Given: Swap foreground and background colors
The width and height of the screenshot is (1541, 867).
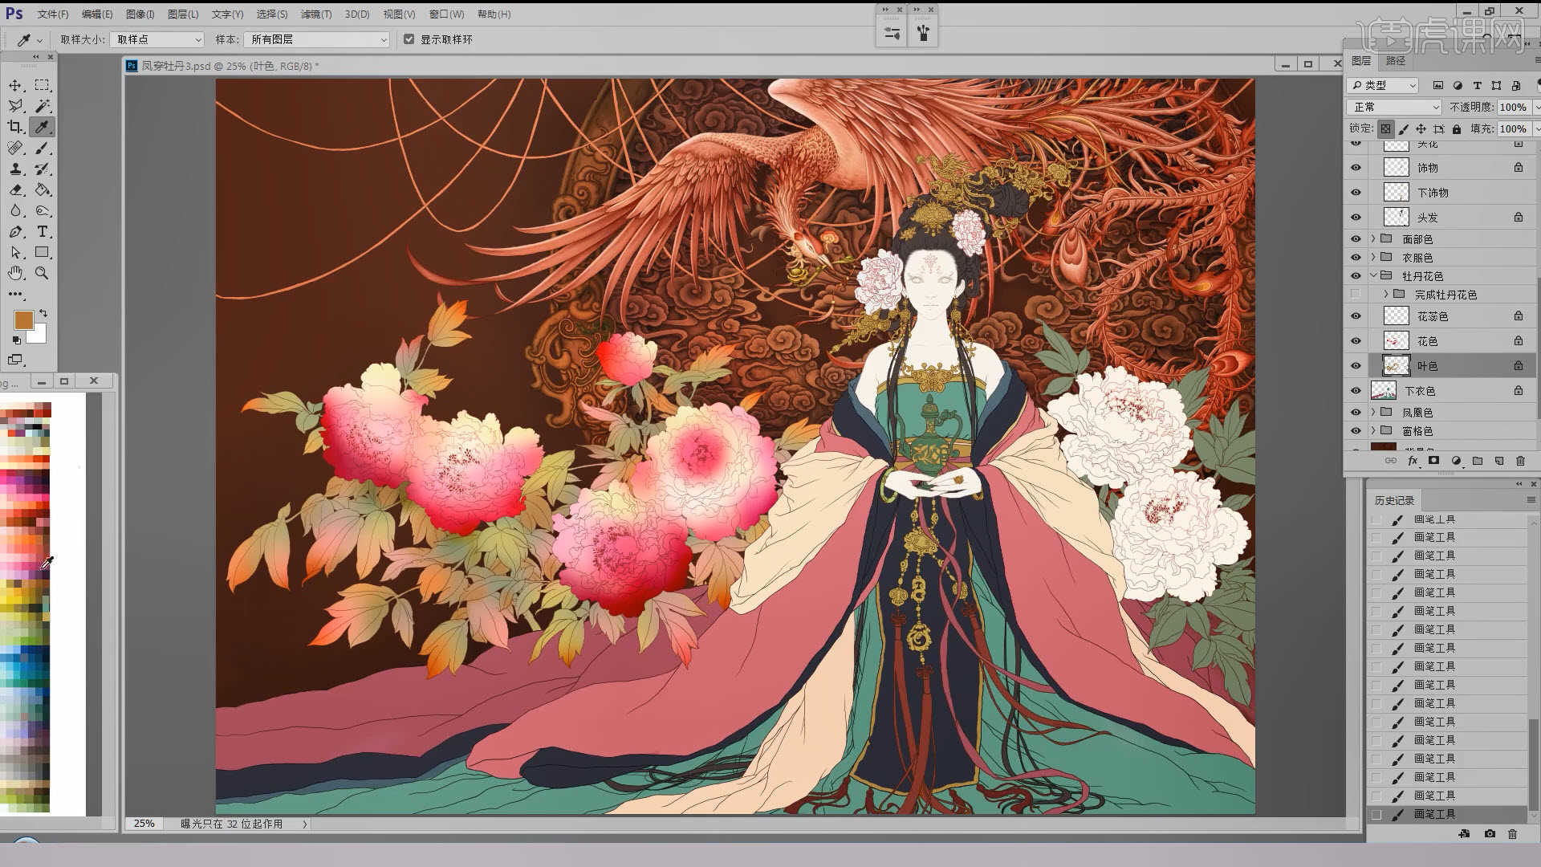Looking at the screenshot, I should pos(43,313).
